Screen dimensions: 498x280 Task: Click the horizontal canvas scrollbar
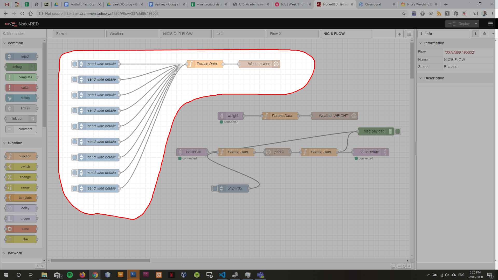coord(101,261)
